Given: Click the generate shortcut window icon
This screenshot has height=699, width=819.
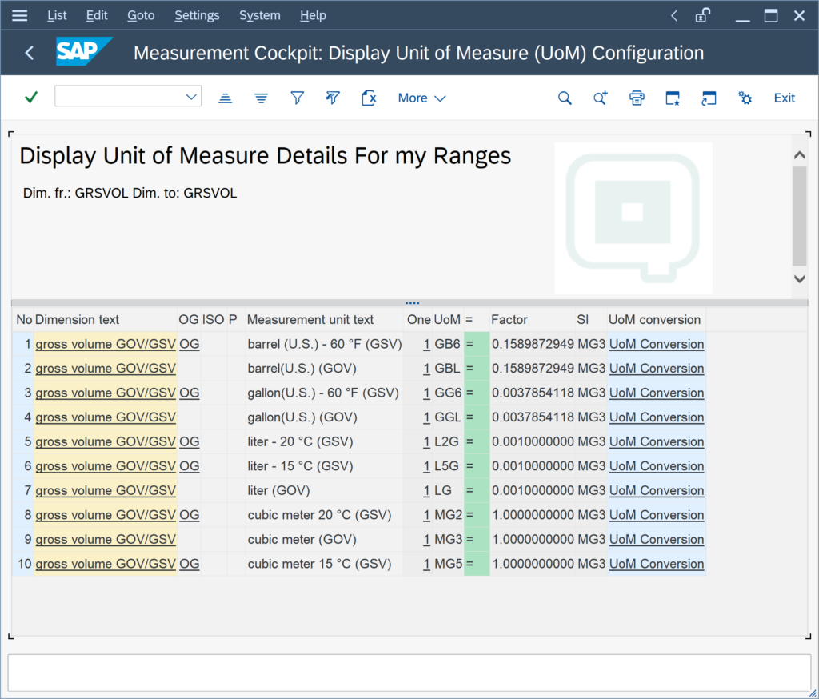Looking at the screenshot, I should (709, 98).
